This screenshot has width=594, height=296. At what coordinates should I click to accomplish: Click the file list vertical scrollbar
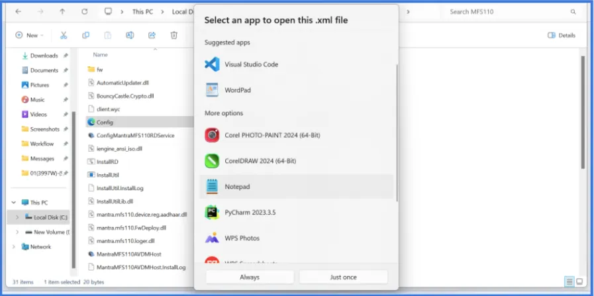(583, 112)
